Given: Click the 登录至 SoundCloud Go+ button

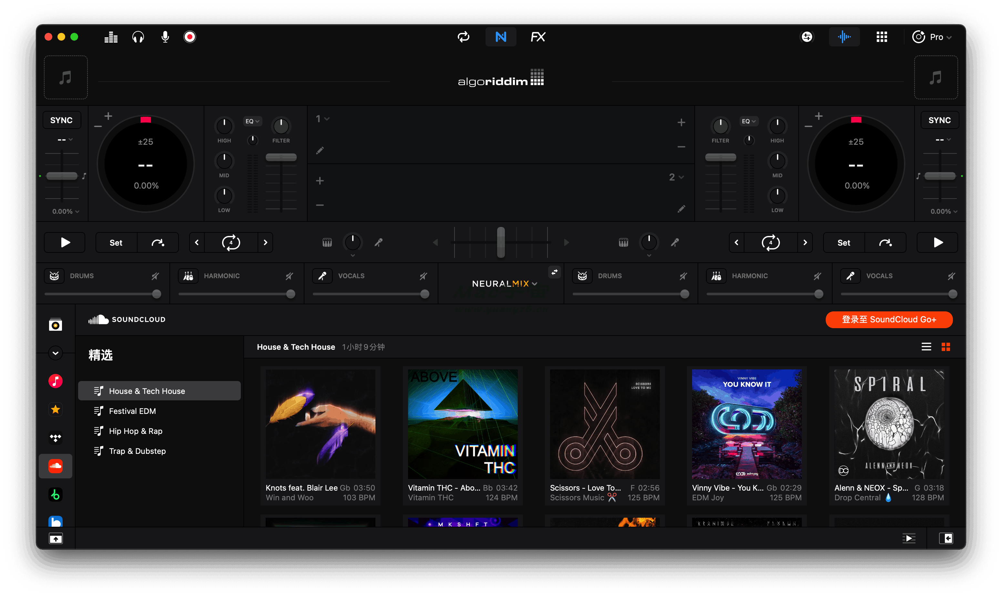Looking at the screenshot, I should pyautogui.click(x=889, y=319).
